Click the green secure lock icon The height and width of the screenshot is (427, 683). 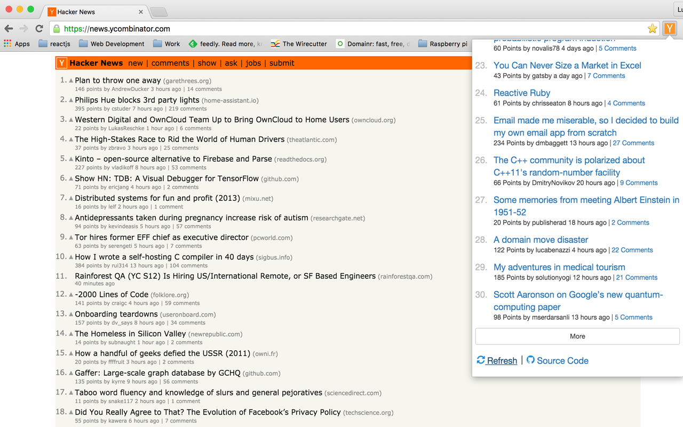pyautogui.click(x=57, y=29)
